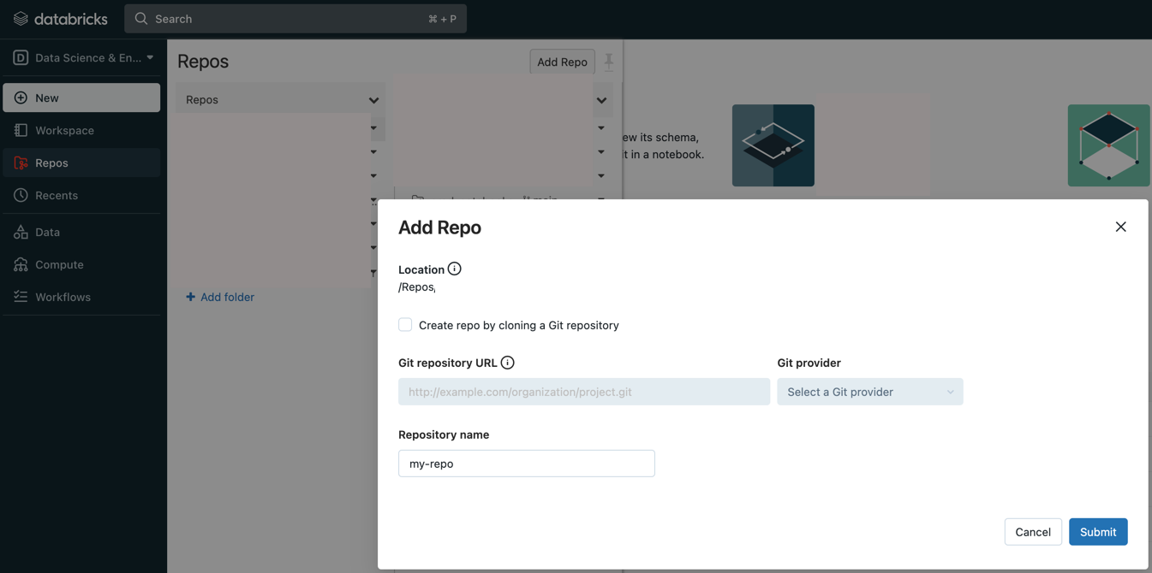Click the Git repository URL info icon
This screenshot has width=1152, height=573.
coord(507,362)
